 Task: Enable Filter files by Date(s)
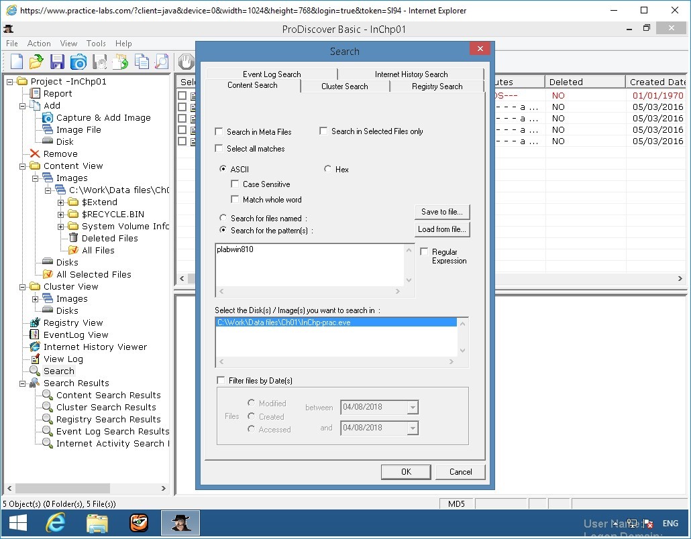pos(220,380)
